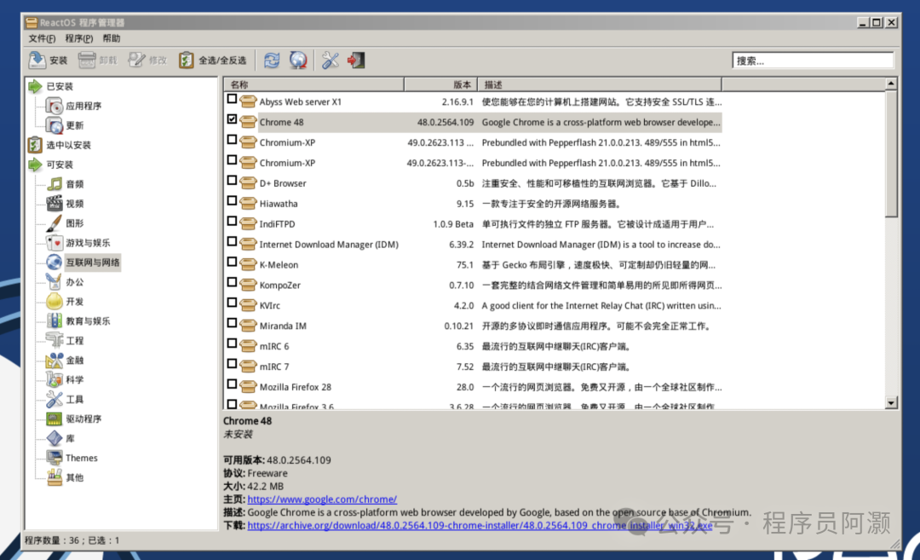Open the 帮助 help menu

(112, 38)
